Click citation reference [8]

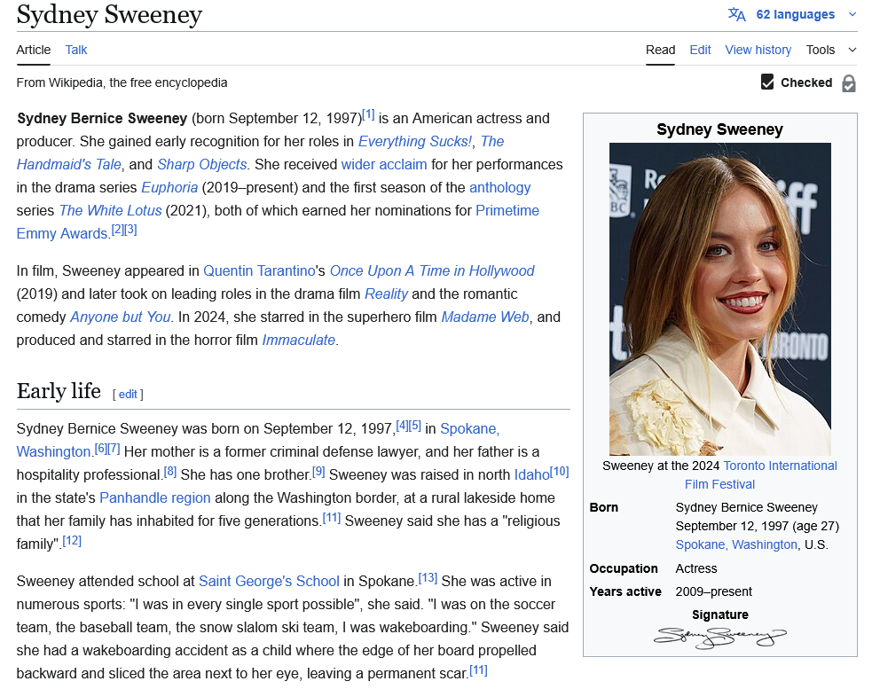(170, 471)
